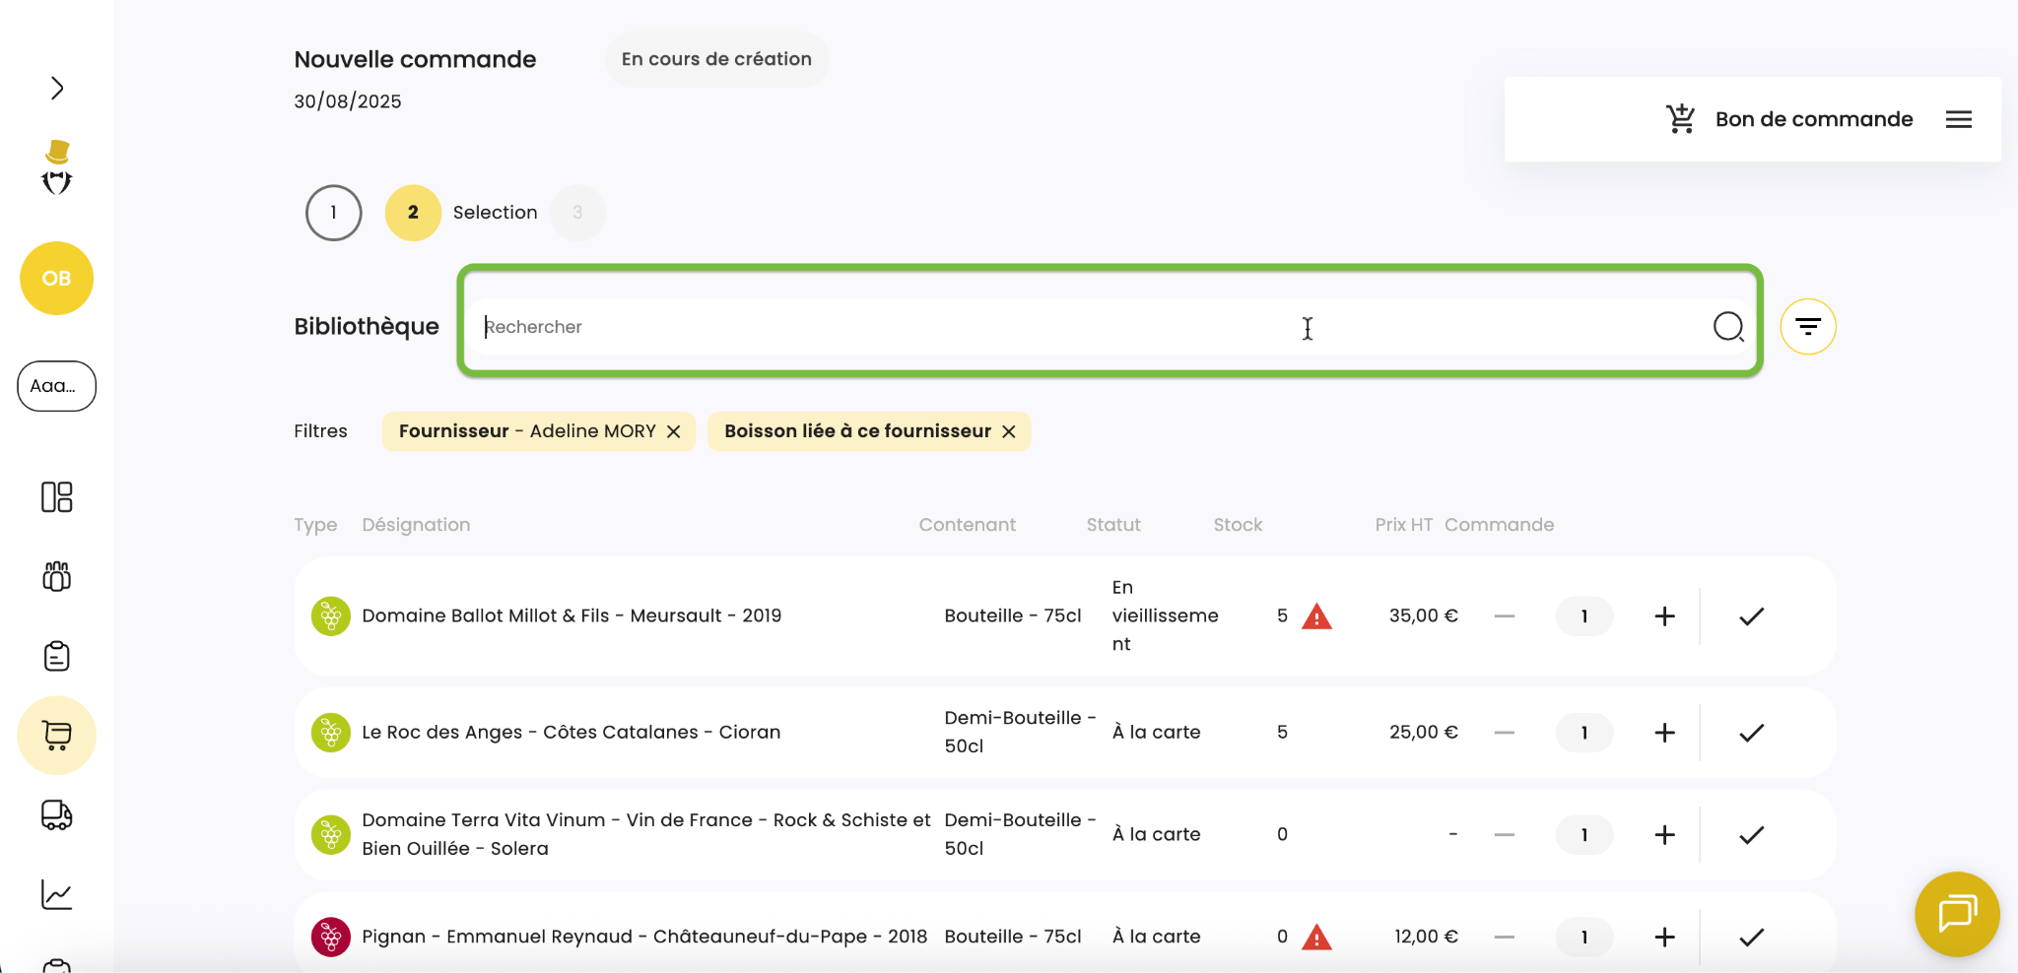Open the clipboard icon in sidebar

point(57,656)
